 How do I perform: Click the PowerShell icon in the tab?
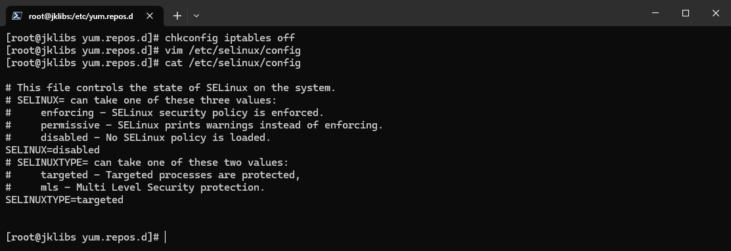[17, 16]
